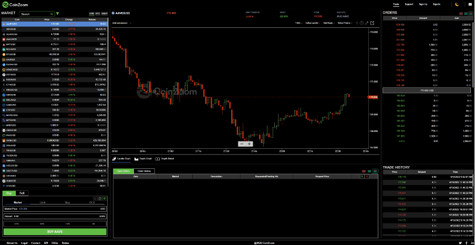Viewport: 475px width, 245px height.
Task: Open Twitter link in footer
Action: [x=460, y=243]
